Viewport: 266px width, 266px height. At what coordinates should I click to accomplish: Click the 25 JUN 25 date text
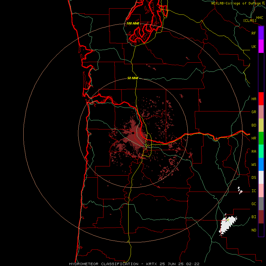(x=171, y=264)
